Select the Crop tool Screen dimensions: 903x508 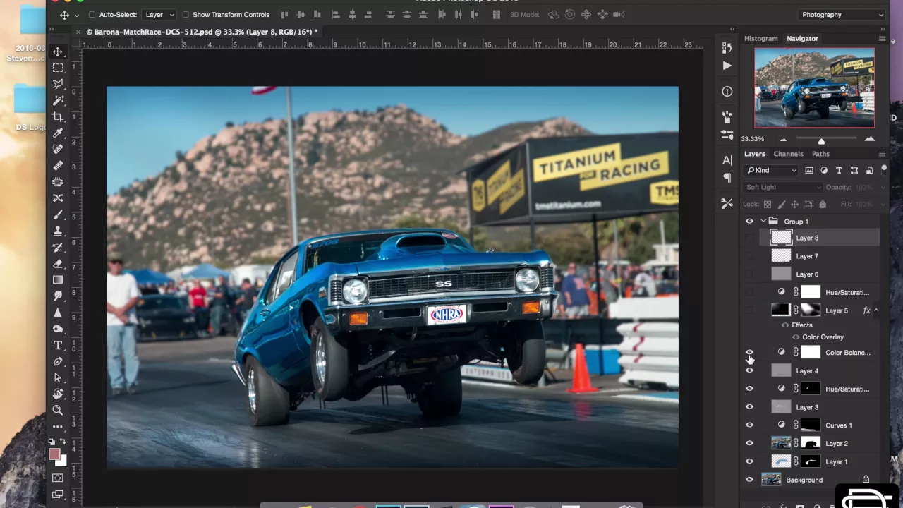pyautogui.click(x=58, y=116)
